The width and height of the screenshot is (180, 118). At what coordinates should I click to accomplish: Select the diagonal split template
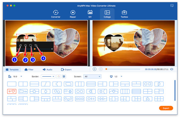coord(46,84)
